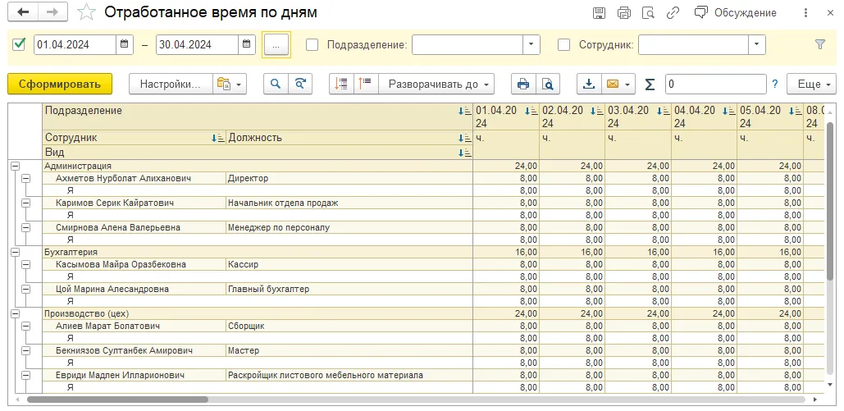The height and width of the screenshot is (411, 844).
Task: Close the report with the X
Action: point(830,13)
